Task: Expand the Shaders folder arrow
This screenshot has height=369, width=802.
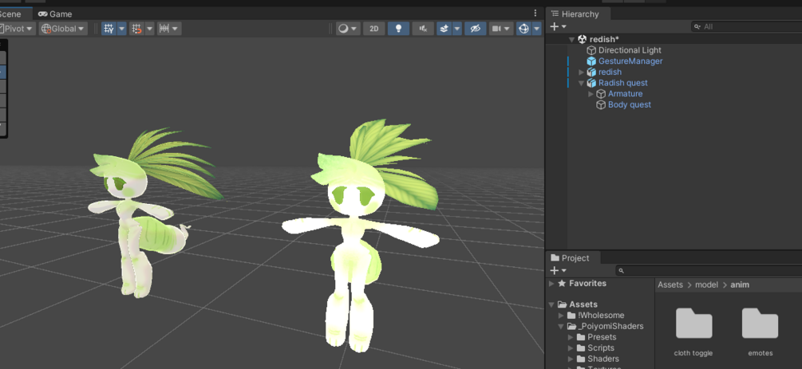Action: (x=571, y=359)
